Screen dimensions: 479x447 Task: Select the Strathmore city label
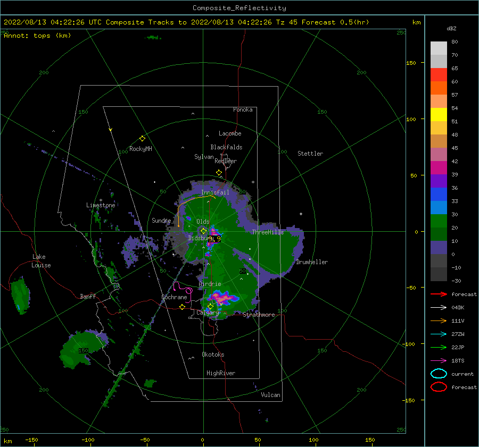(259, 315)
